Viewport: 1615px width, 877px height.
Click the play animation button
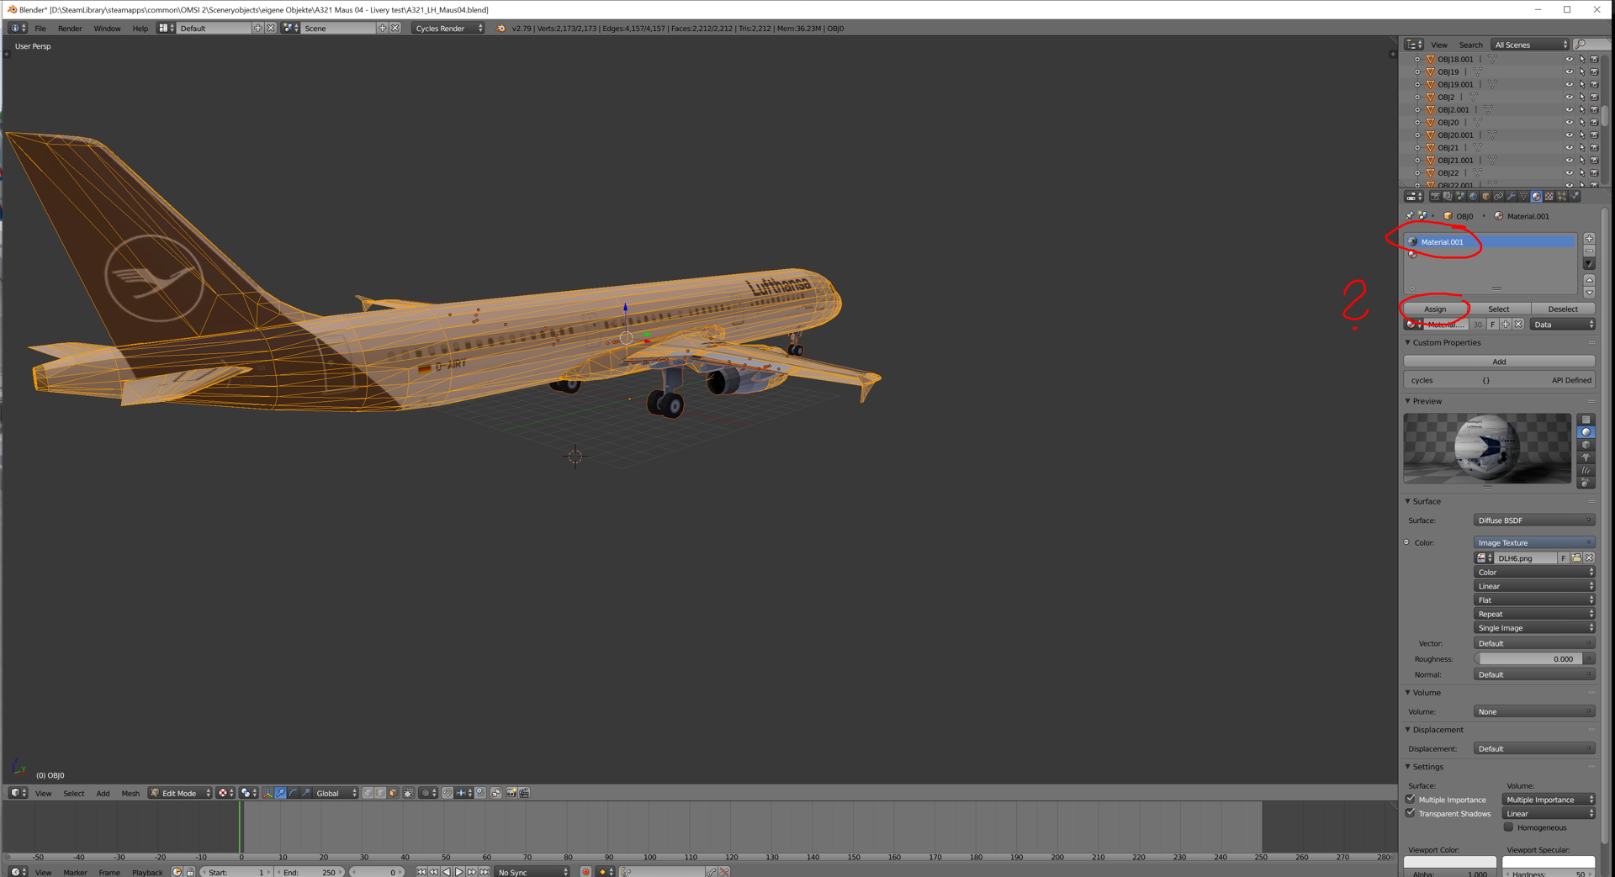click(x=459, y=872)
